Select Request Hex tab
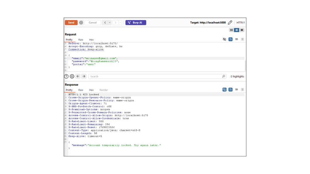 point(91,40)
